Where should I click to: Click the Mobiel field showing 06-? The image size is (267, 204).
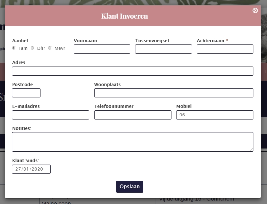click(x=214, y=115)
